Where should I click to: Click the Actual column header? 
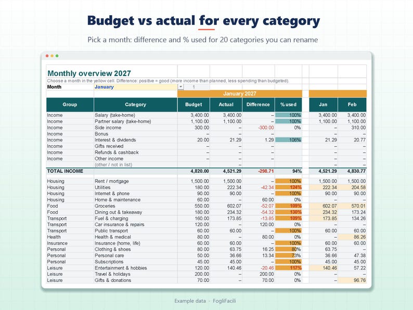click(226, 105)
